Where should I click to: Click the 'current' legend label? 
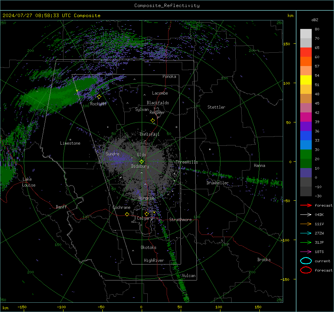pyautogui.click(x=322, y=261)
